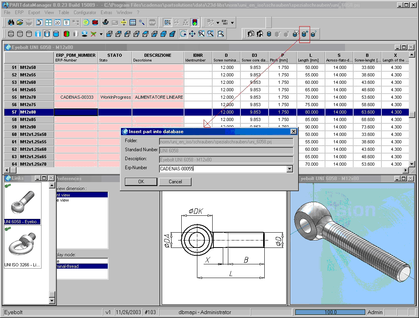Open the Configurator menu
The width and height of the screenshot is (419, 318).
coord(85,13)
